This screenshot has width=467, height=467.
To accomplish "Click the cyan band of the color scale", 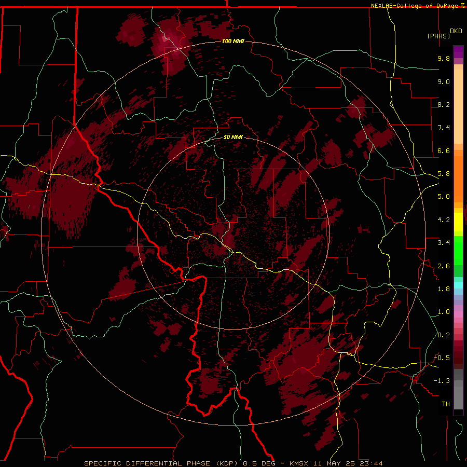I will tap(458, 285).
